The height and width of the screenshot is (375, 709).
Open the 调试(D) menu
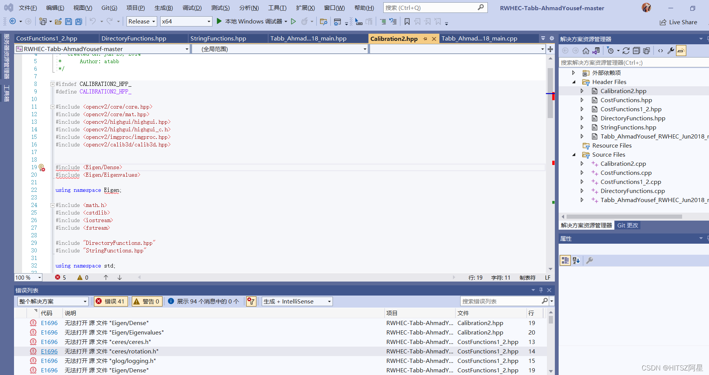[192, 8]
